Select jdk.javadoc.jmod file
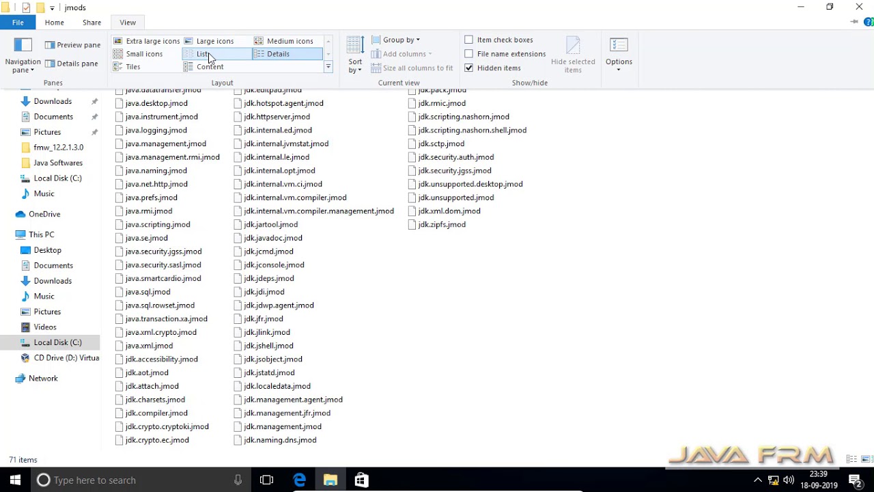Screen dimensions: 874x492 point(273,238)
